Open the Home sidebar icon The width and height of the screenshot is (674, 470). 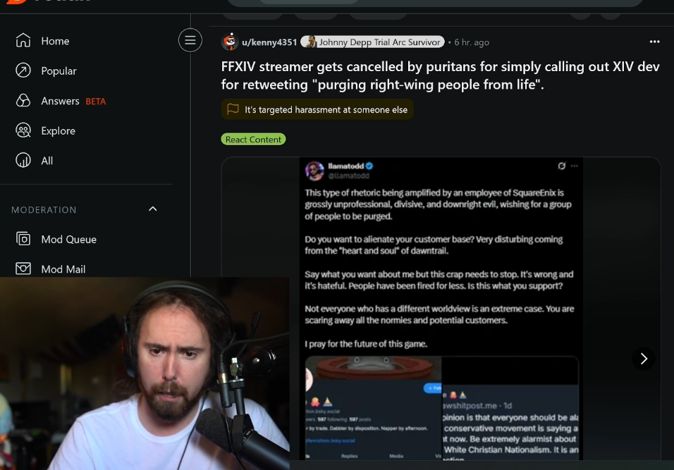(23, 40)
